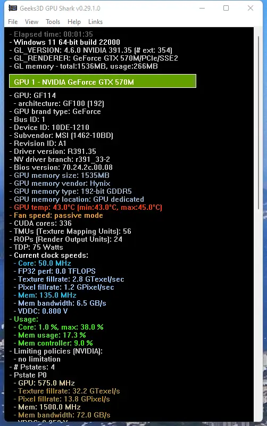The height and width of the screenshot is (426, 267).
Task: Click the Pstate P0 heading
Action: (28, 375)
